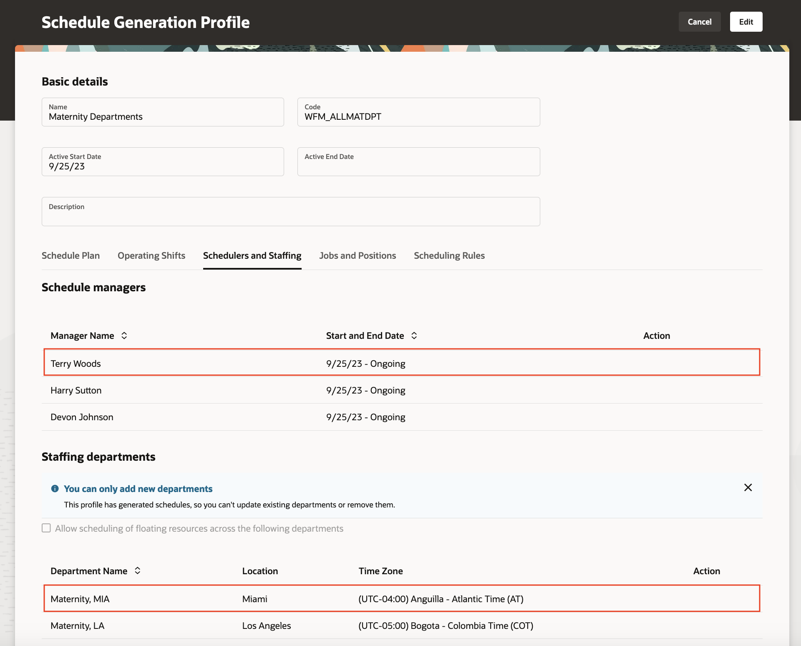Click the Description field
Screen dimensions: 801x646
point(291,212)
